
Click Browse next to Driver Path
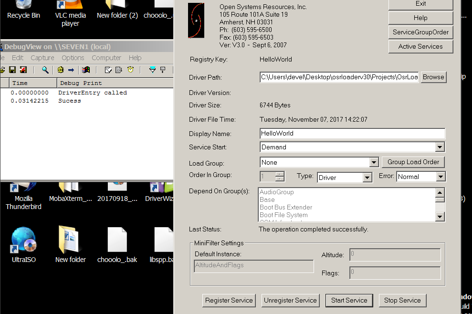433,77
